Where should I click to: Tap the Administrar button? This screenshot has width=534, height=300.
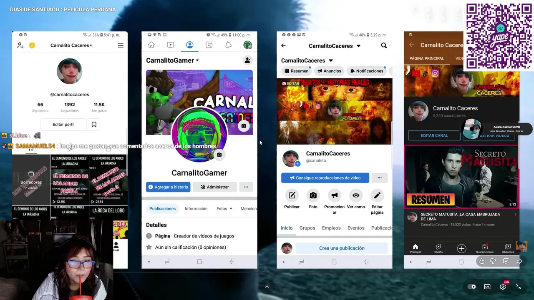coord(214,187)
